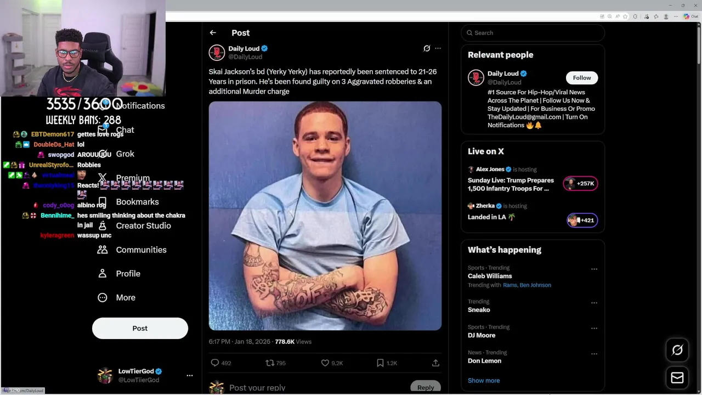
Task: Click the page's vertical scrollbar
Action: pyautogui.click(x=698, y=55)
